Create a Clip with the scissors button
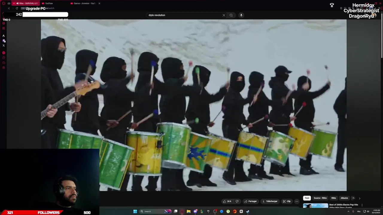383x215 pixels. pos(287,201)
